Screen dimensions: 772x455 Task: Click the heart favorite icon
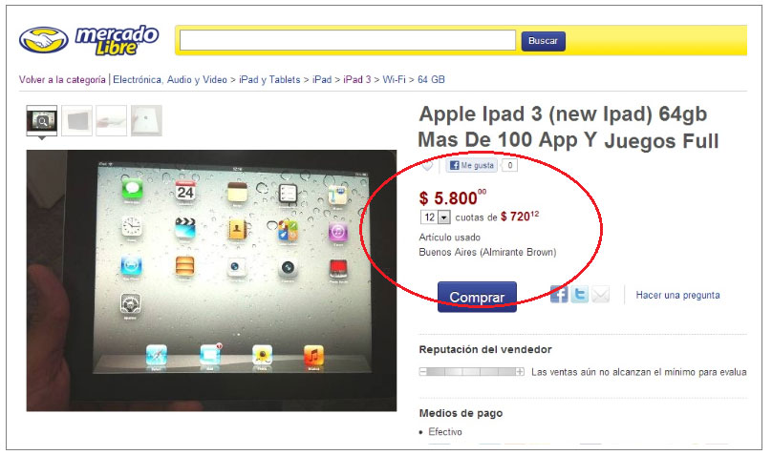coord(427,166)
